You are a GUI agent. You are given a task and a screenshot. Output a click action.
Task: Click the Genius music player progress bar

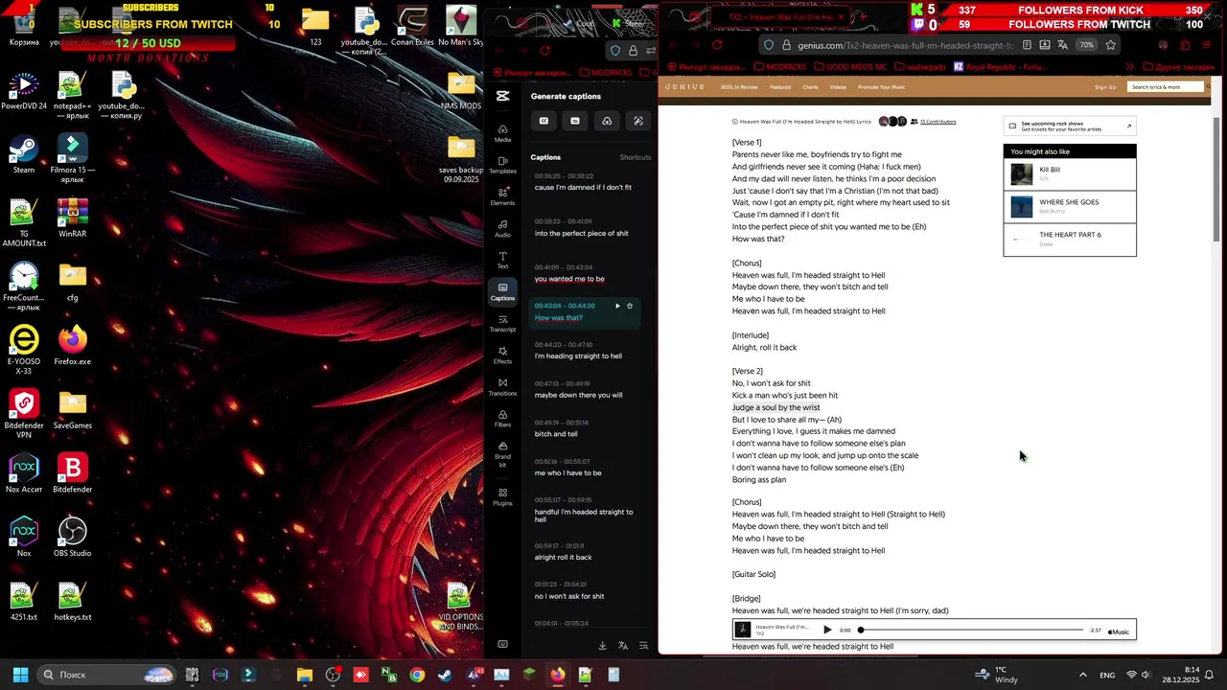pyautogui.click(x=972, y=630)
